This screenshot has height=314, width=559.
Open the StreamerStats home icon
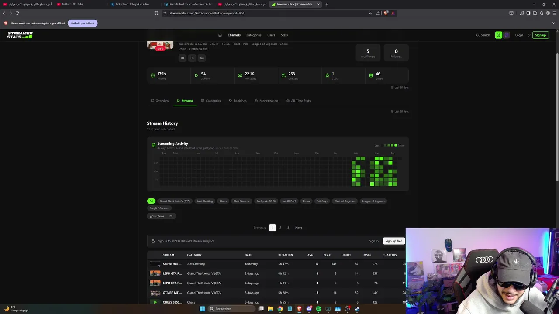220,35
